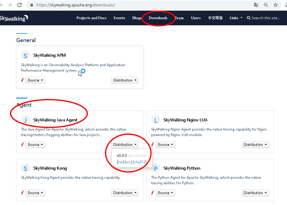The image size is (287, 205).
Task: Click the SkyWalking logo in the navbar
Action: pos(14,18)
